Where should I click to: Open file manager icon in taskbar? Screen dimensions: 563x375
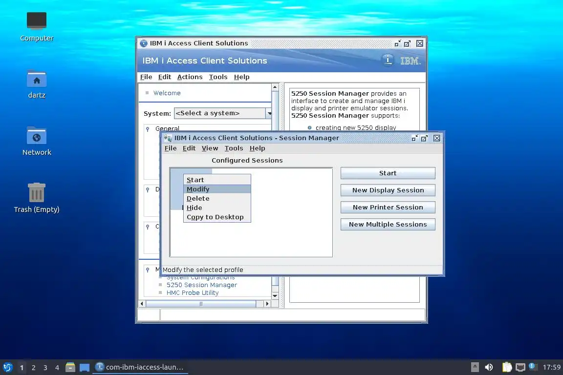[x=70, y=368]
